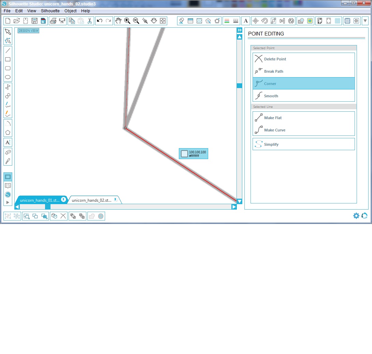This screenshot has height=354, width=372.
Task: Click the vertical scrollbar thumb
Action: coord(240,86)
